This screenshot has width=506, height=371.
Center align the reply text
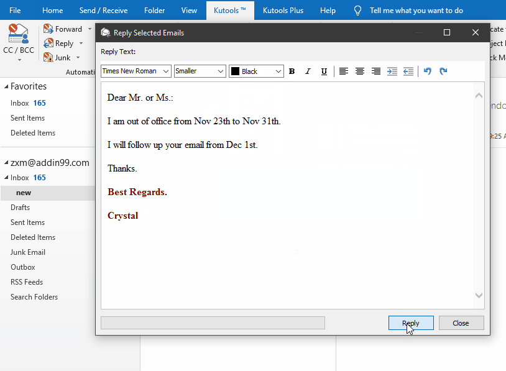point(360,71)
